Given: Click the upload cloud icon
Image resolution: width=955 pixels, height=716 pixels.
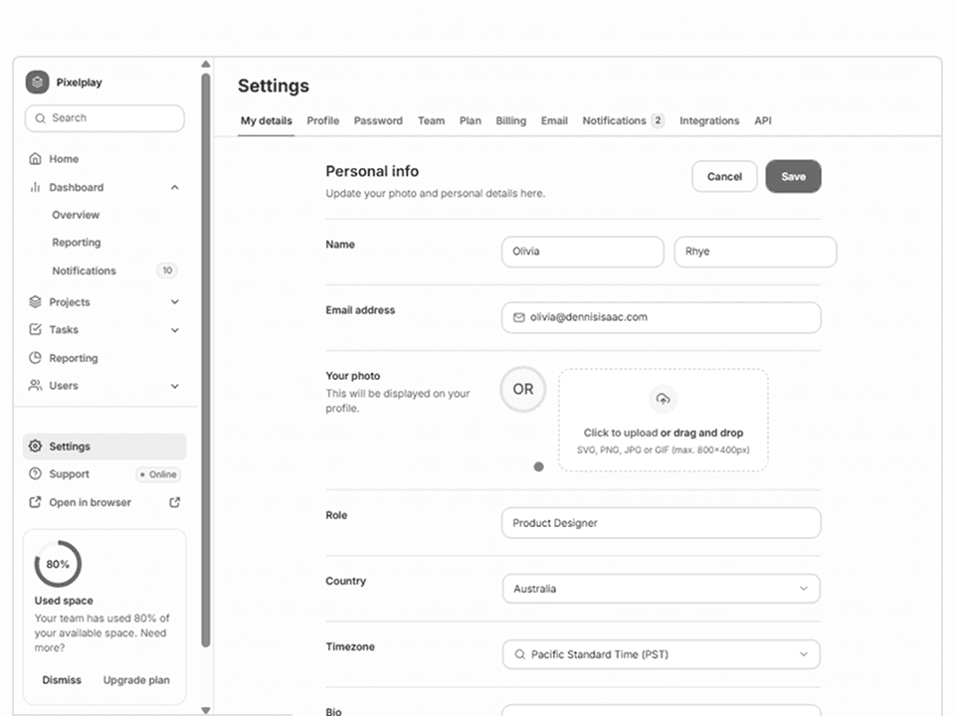Looking at the screenshot, I should pyautogui.click(x=663, y=400).
